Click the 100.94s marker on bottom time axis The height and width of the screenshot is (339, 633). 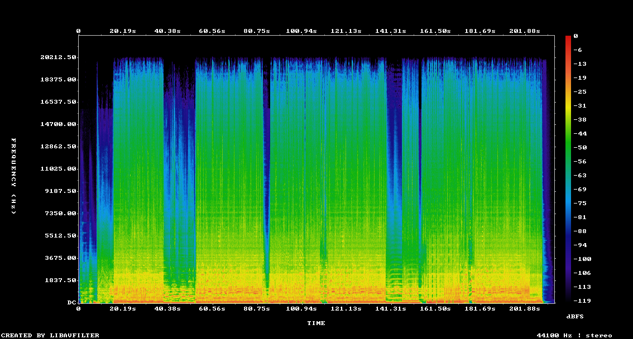coord(301,308)
